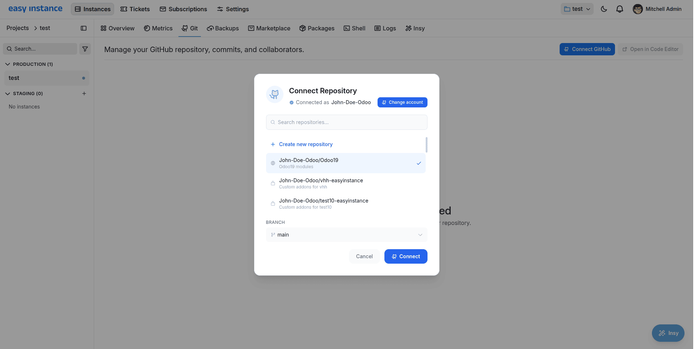This screenshot has width=695, height=349.
Task: Click the blue status dot on test instance
Action: click(84, 78)
